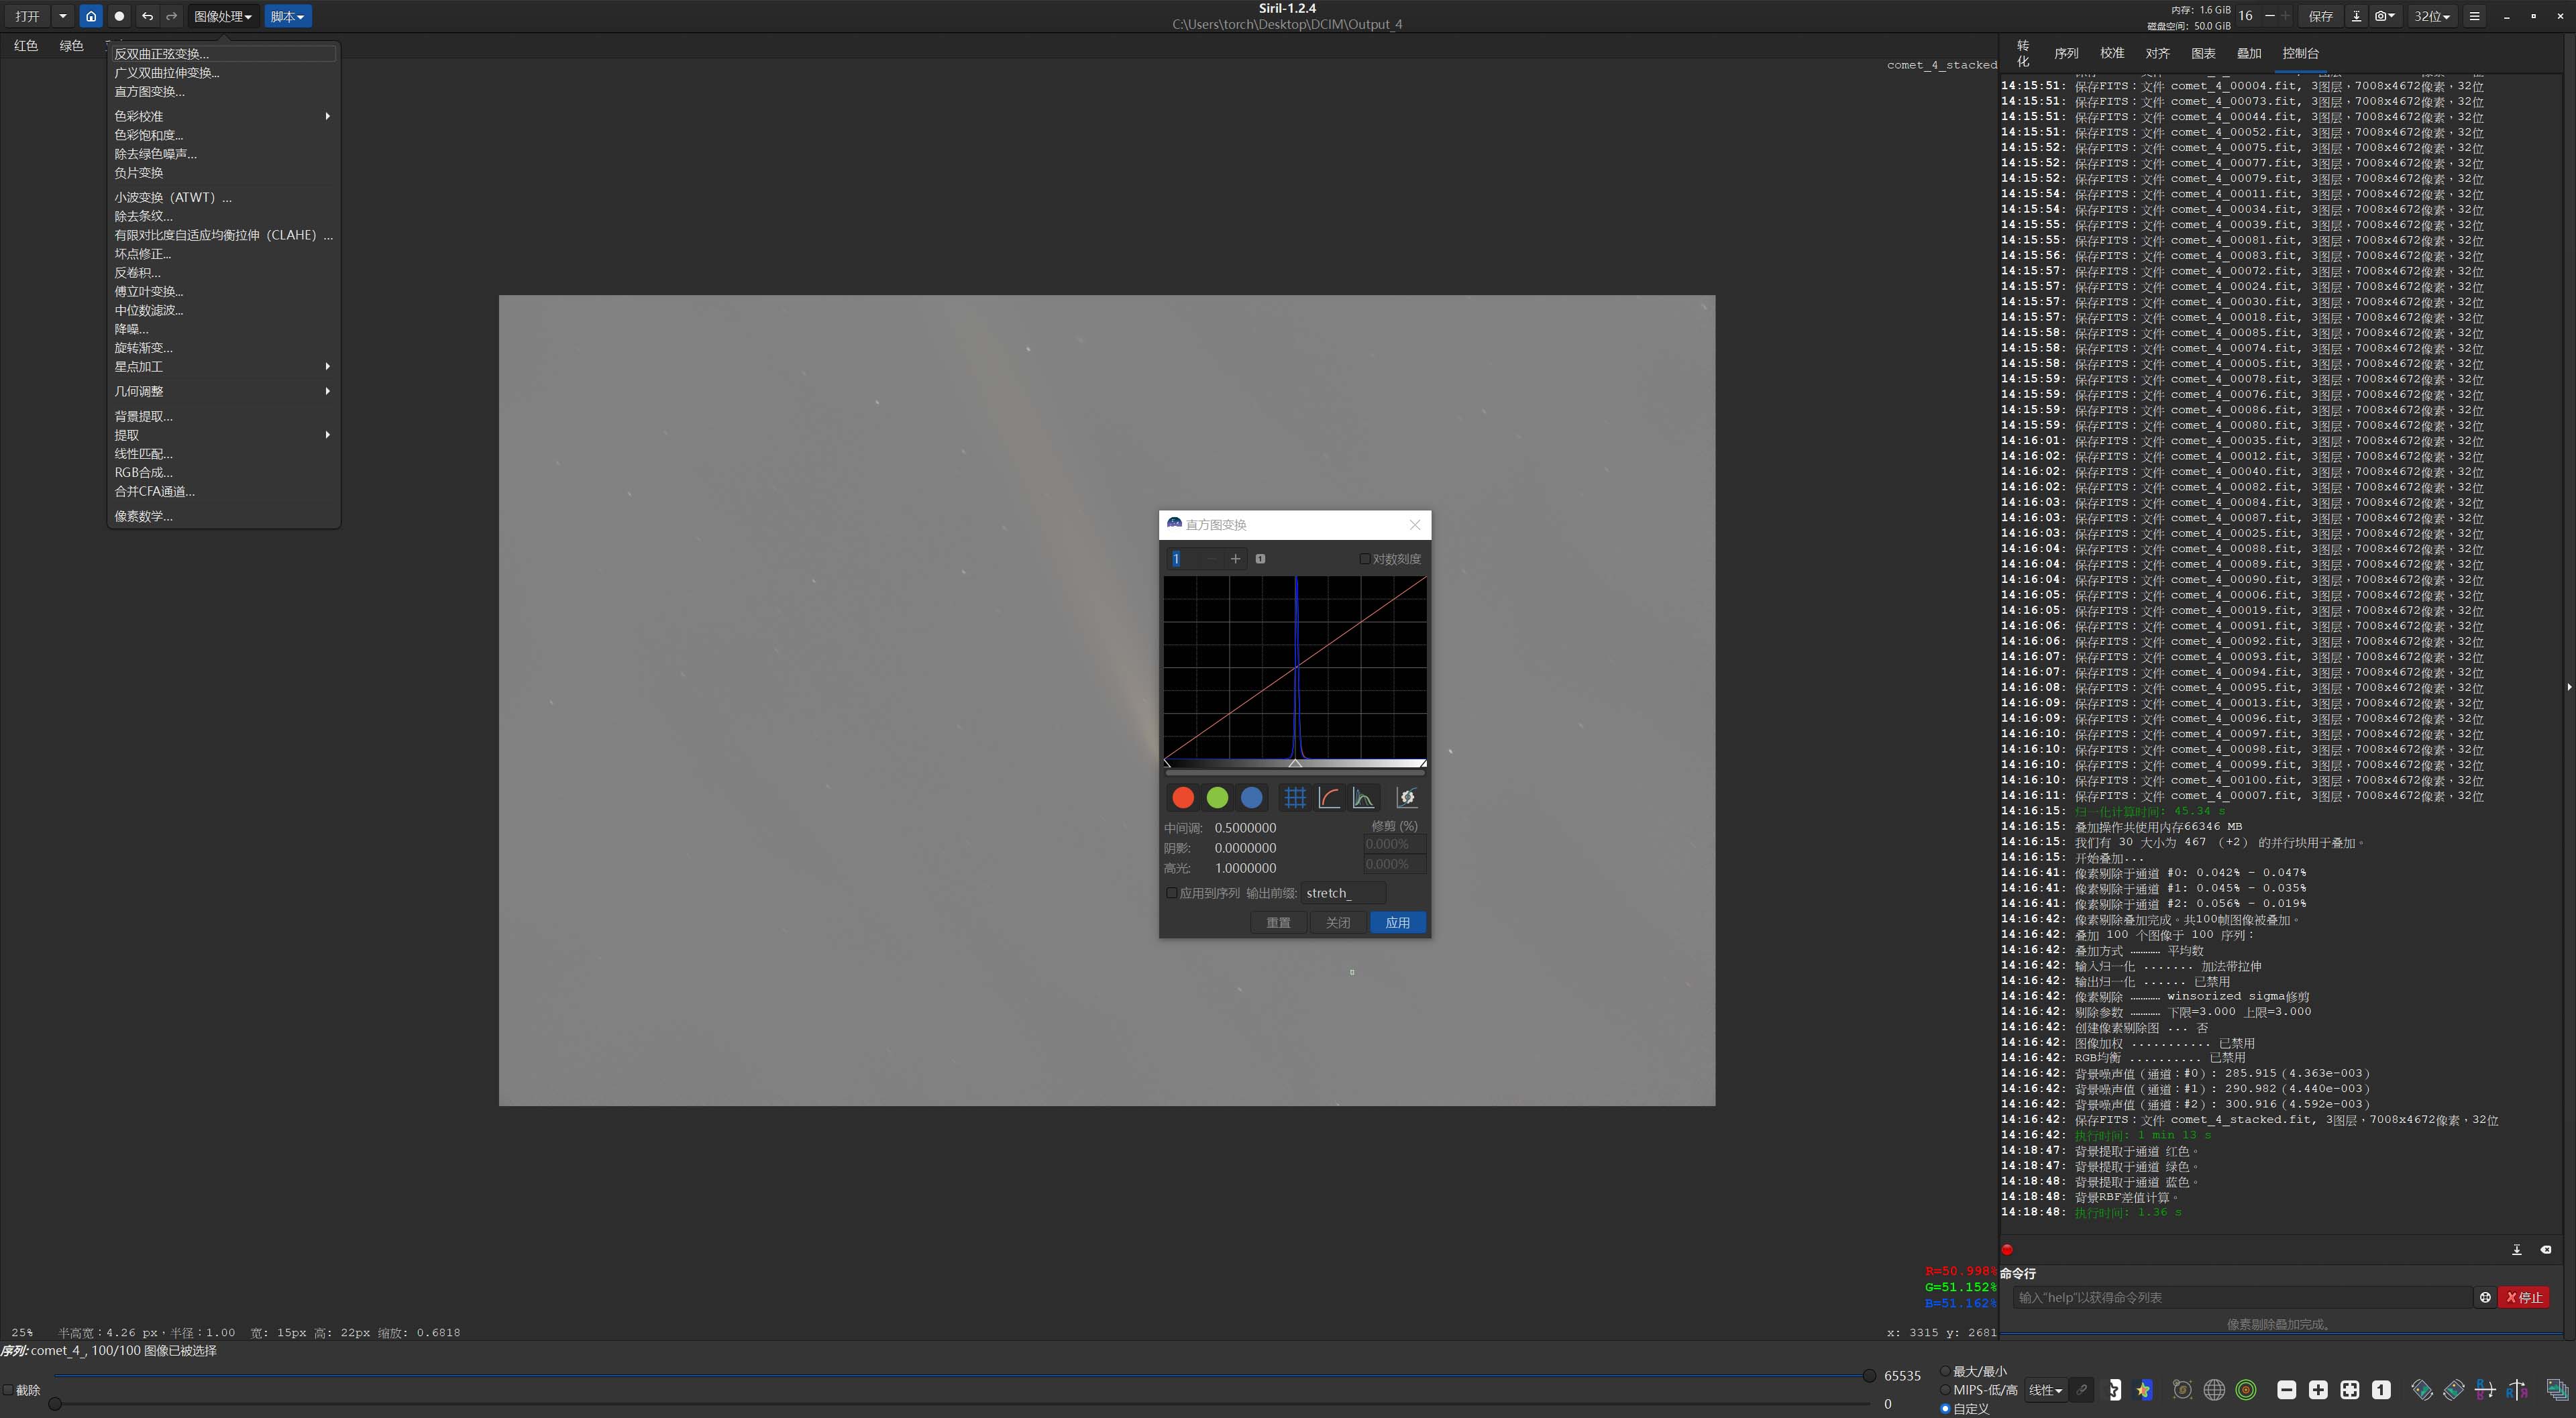Click the vertical mirror flip icon
The height and width of the screenshot is (1418, 2576).
pyautogui.click(x=2485, y=1390)
